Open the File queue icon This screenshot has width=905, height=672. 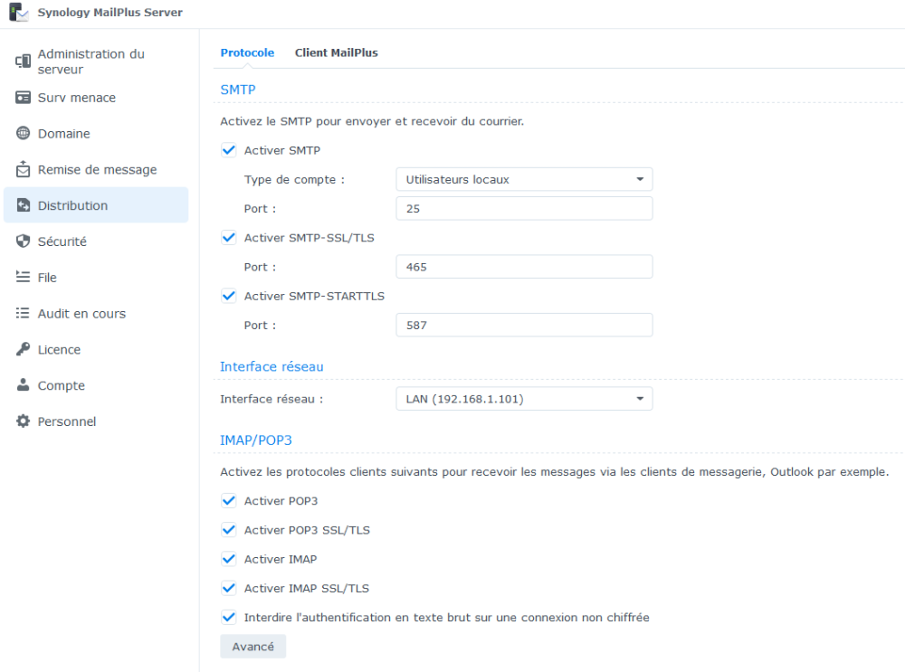click(x=24, y=278)
